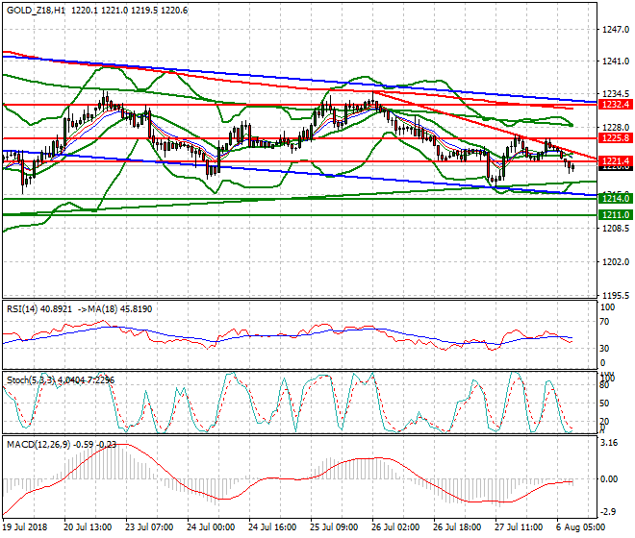Click the ->MA(18) 45.8190 value text

click(114, 309)
